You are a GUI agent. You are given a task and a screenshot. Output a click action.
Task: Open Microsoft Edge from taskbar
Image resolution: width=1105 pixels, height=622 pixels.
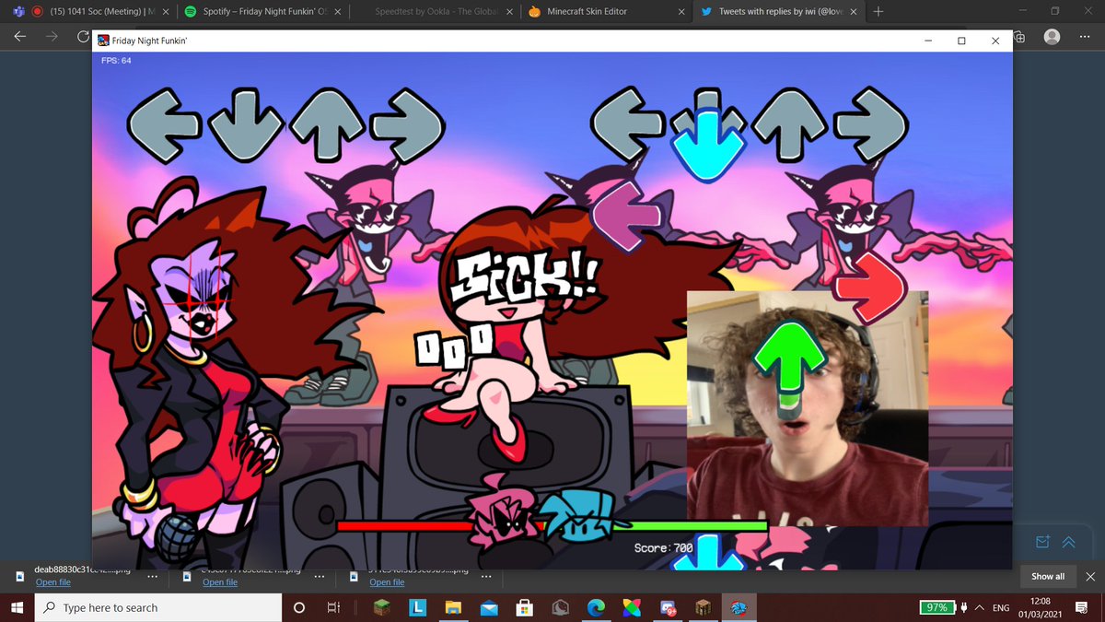pyautogui.click(x=596, y=607)
